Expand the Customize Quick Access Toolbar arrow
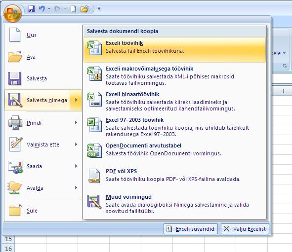292x252 pixels. [99, 8]
